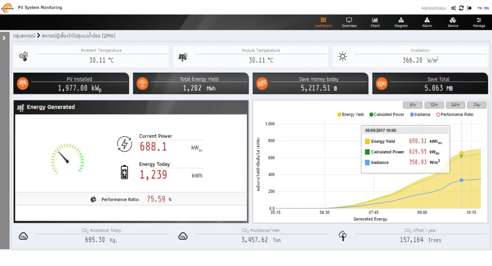Click the settings gears icon near Administrator

(x=454, y=8)
